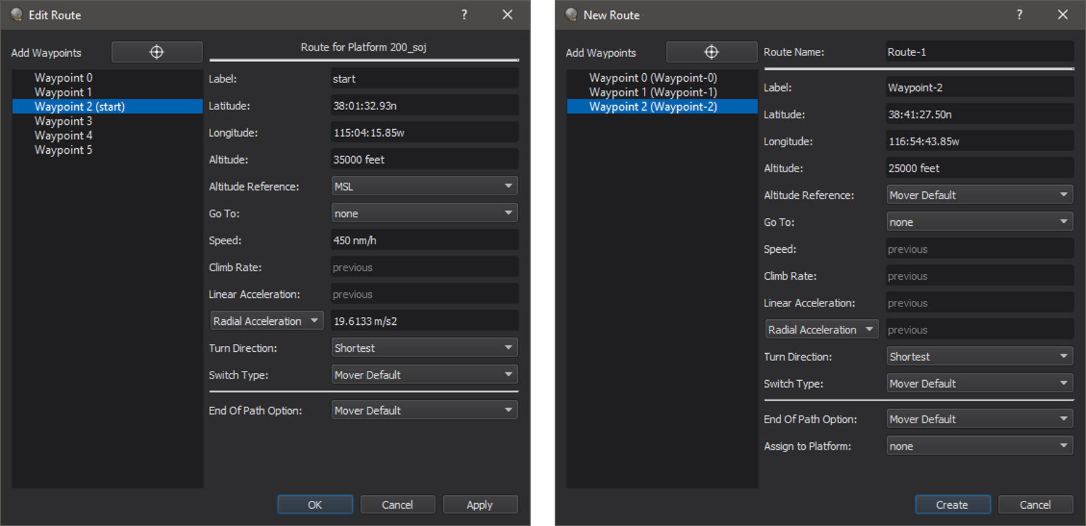Click Route Name field Route-1
Image resolution: width=1086 pixels, height=526 pixels.
[x=979, y=52]
